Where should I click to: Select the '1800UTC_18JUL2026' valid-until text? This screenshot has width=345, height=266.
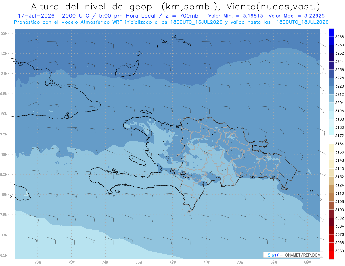(x=302, y=22)
